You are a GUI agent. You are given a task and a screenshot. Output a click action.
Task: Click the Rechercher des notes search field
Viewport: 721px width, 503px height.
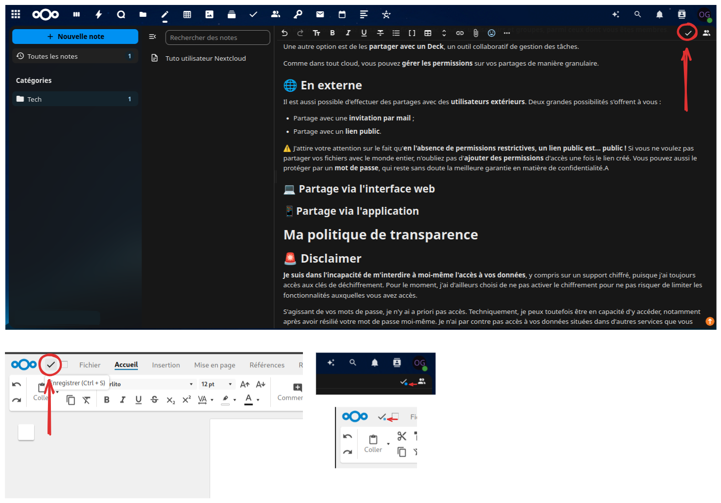pos(217,38)
